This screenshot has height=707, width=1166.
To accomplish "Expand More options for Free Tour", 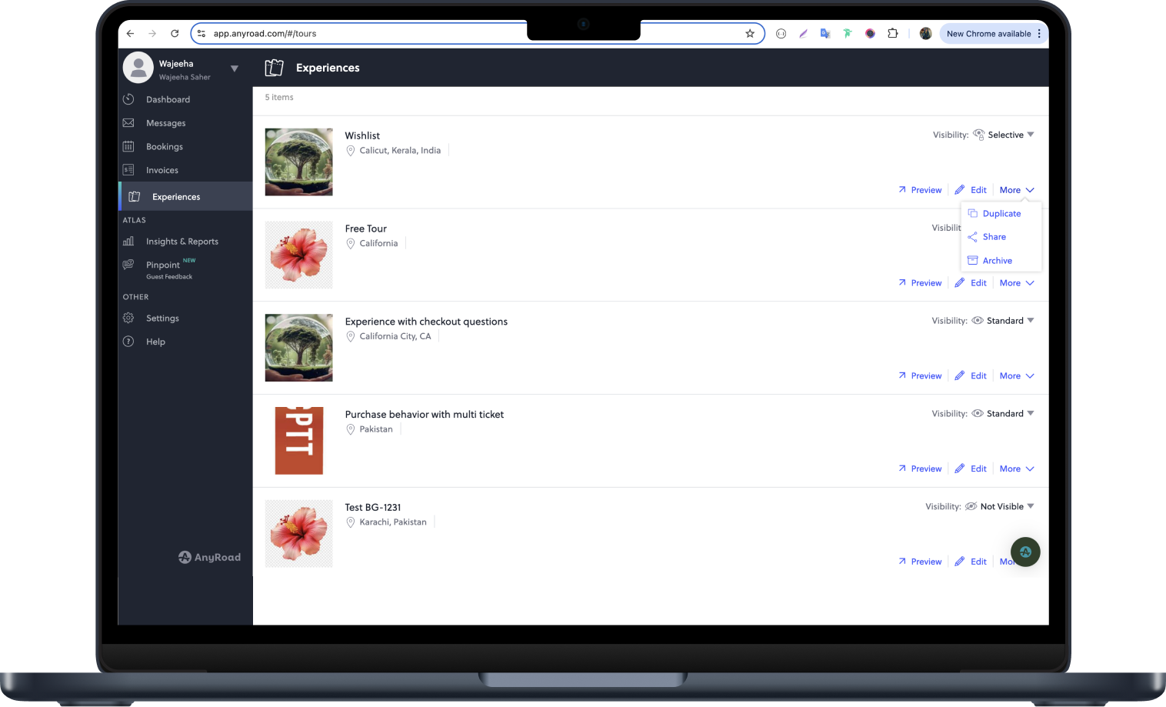I will click(1017, 283).
